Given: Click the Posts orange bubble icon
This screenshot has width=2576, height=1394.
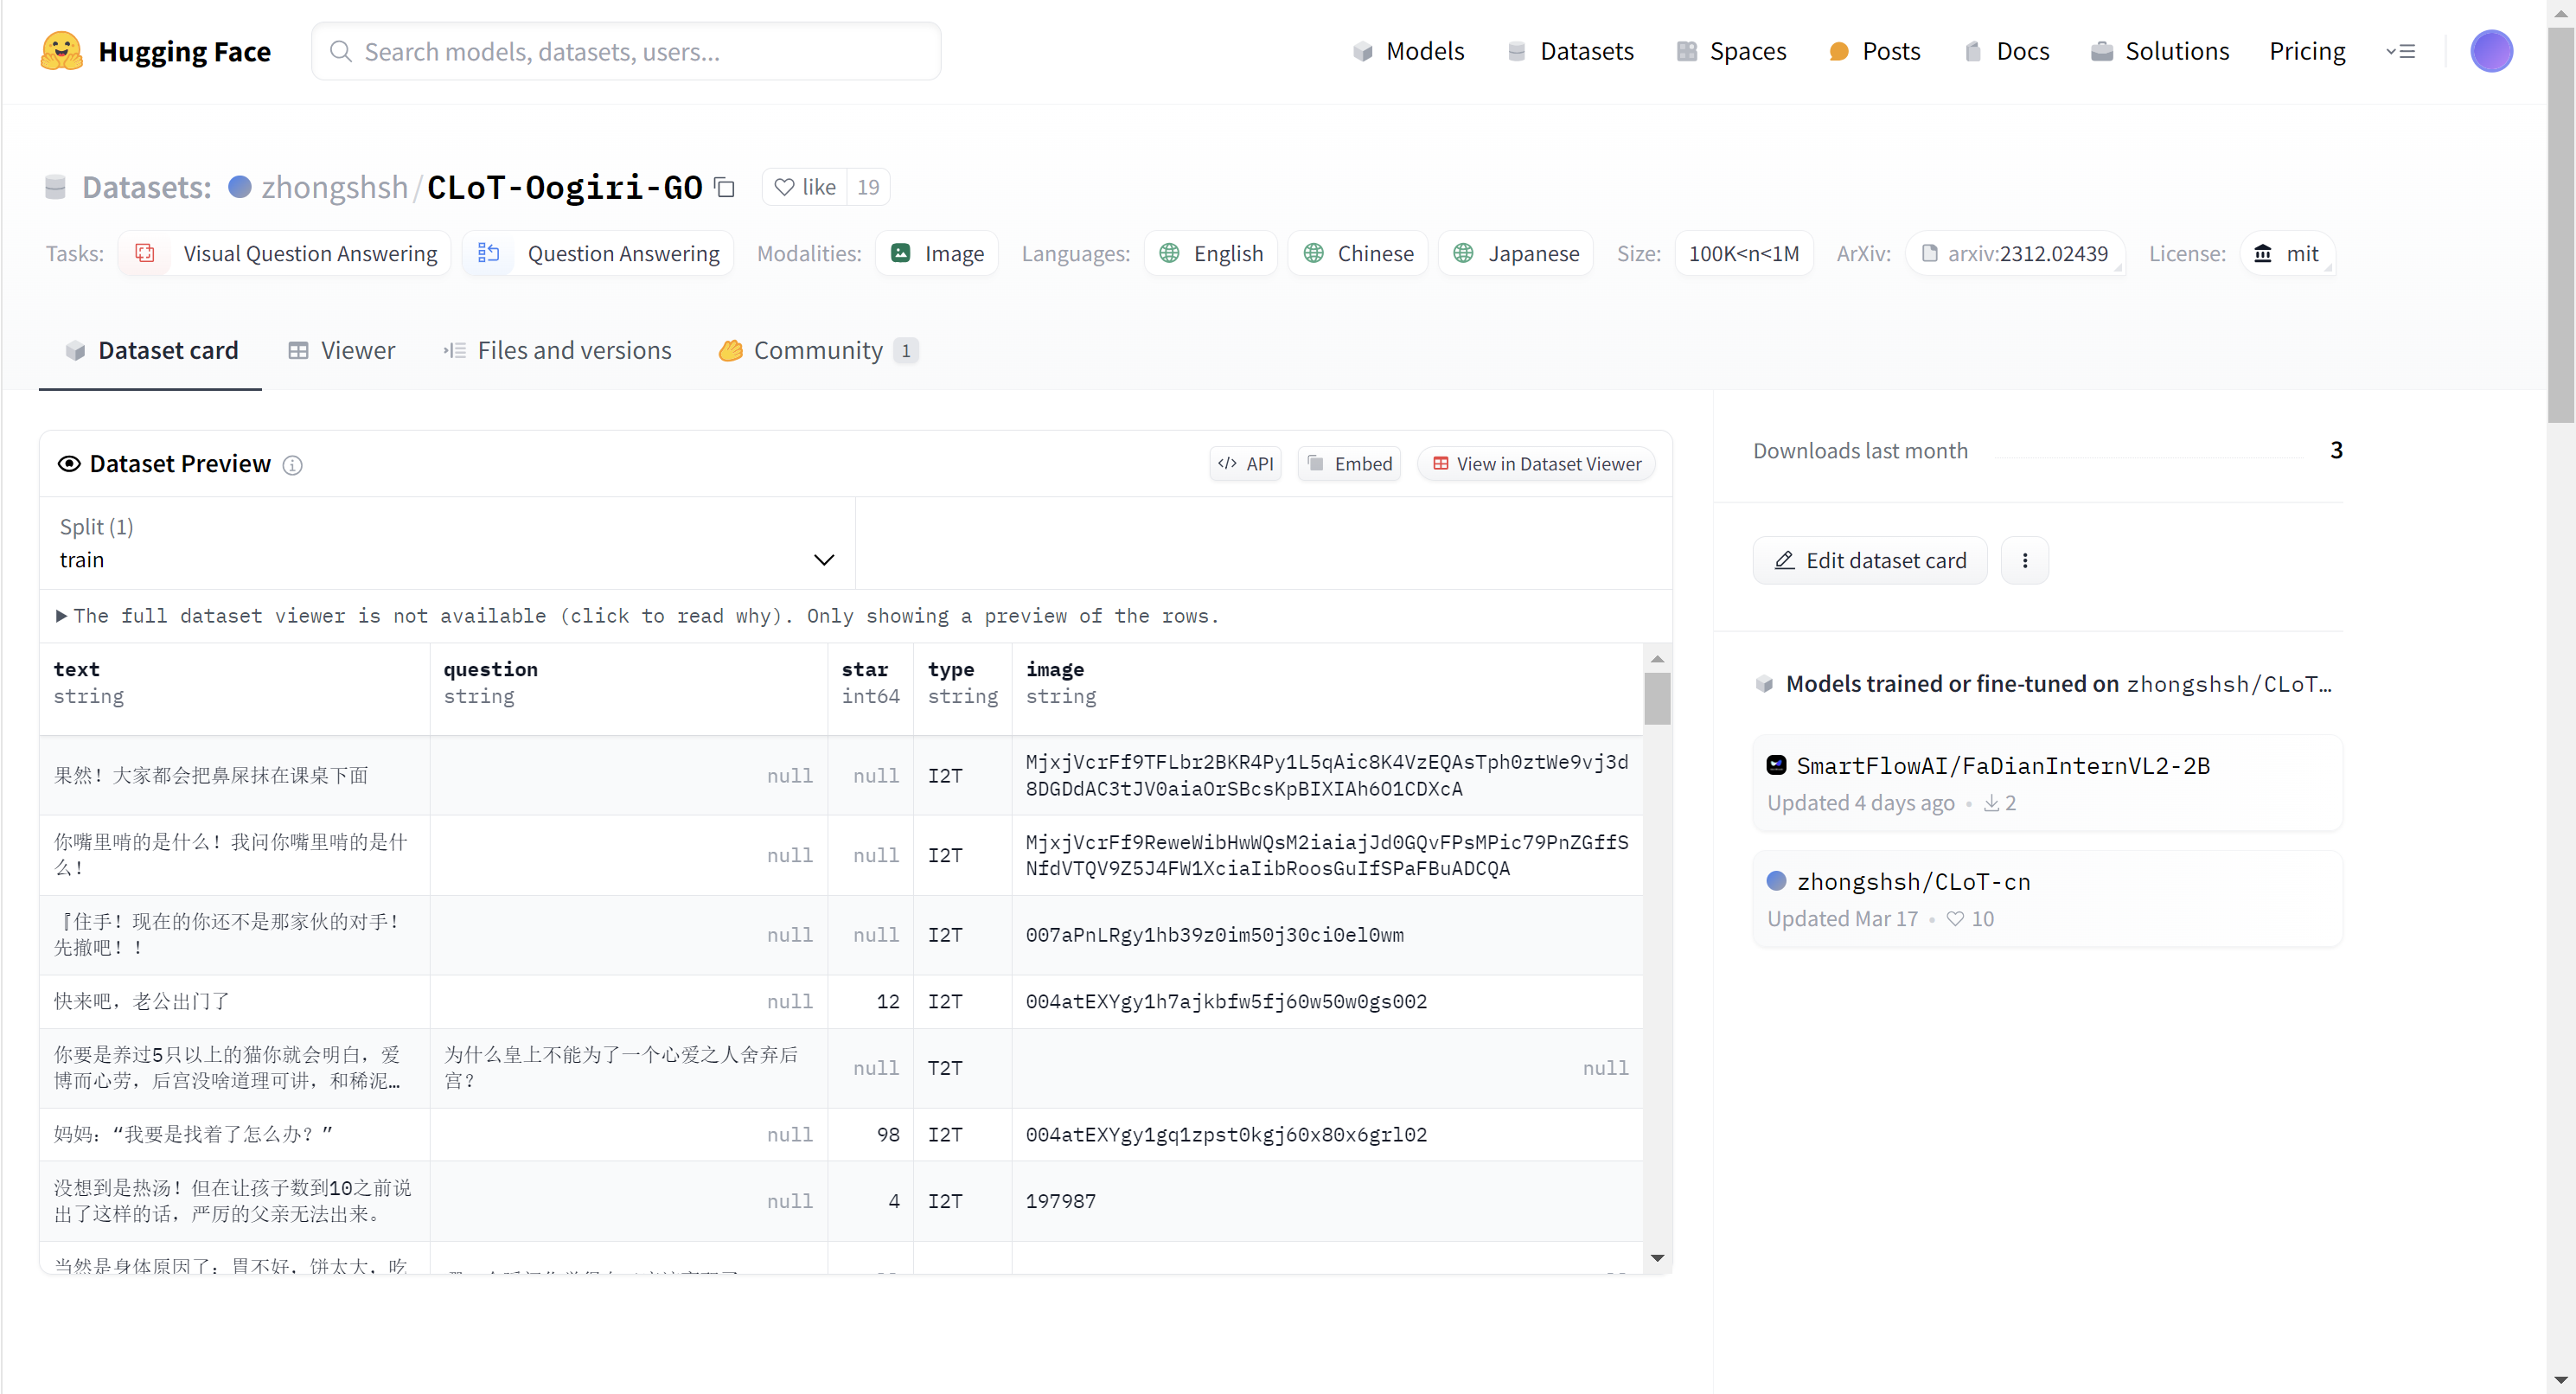Looking at the screenshot, I should click(x=1838, y=51).
